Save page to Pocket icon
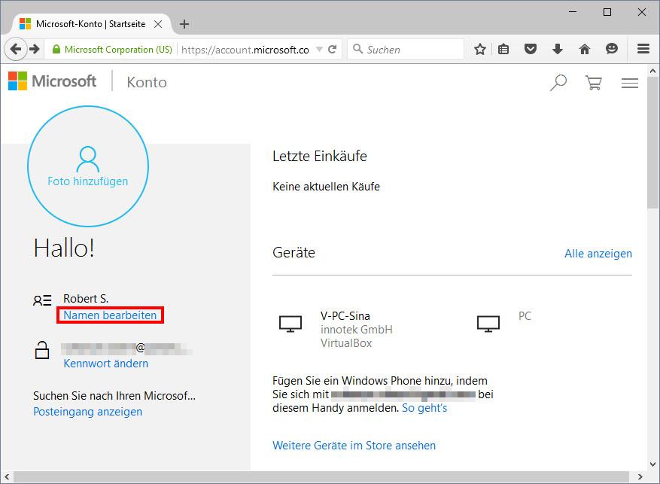The image size is (660, 484). [531, 49]
